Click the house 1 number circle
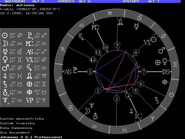185x139 pixels. [90, 72]
